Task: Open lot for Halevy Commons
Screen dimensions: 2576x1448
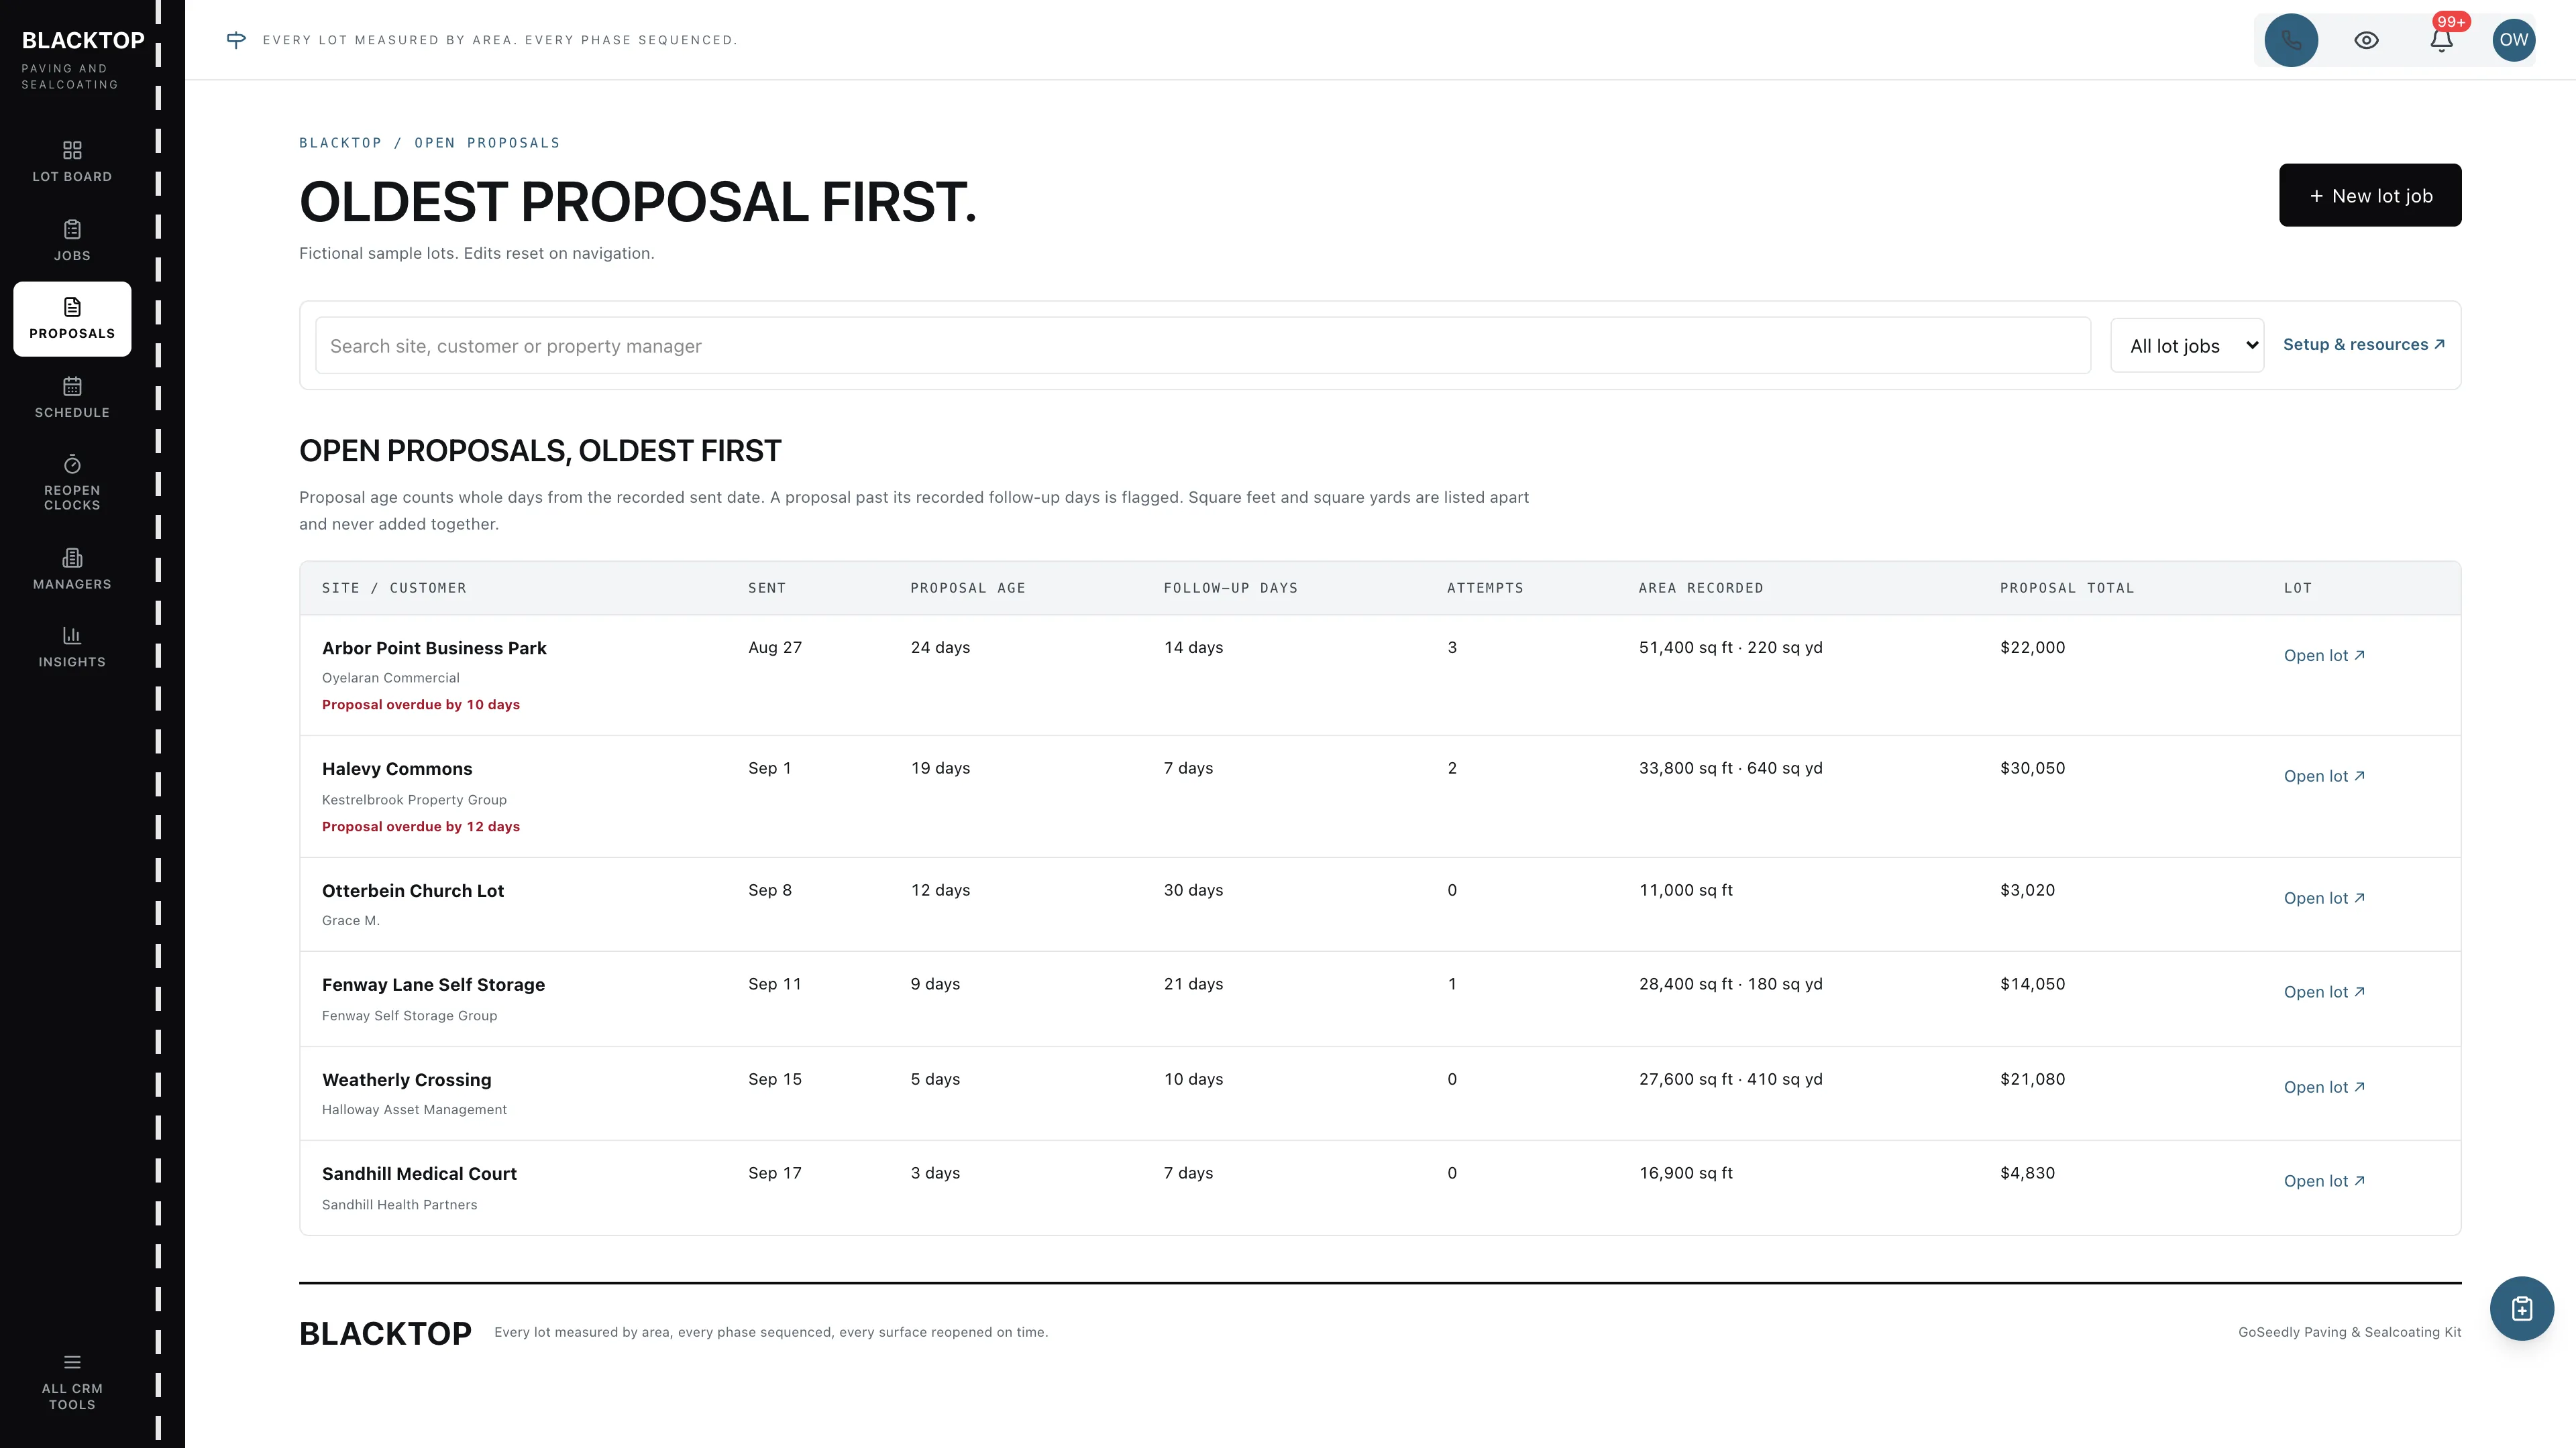Action: click(2324, 776)
